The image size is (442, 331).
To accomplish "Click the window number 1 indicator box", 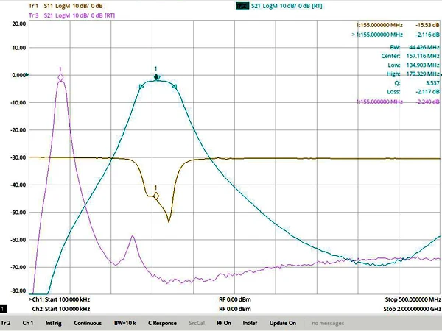I will (x=3, y=309).
